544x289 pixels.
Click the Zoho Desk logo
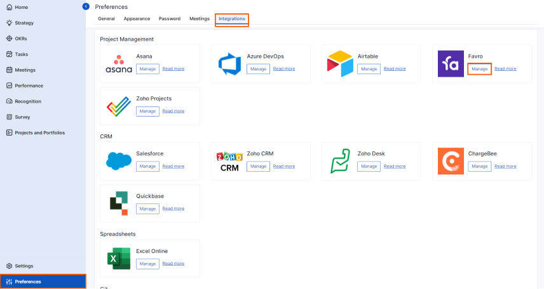[x=340, y=161]
